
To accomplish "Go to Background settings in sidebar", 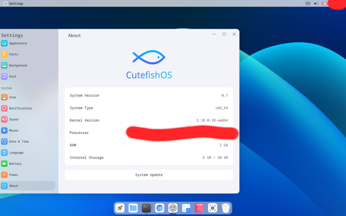I will click(28, 65).
